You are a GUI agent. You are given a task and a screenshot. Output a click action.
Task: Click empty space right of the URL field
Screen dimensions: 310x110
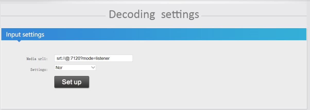pyautogui.click(x=206, y=58)
